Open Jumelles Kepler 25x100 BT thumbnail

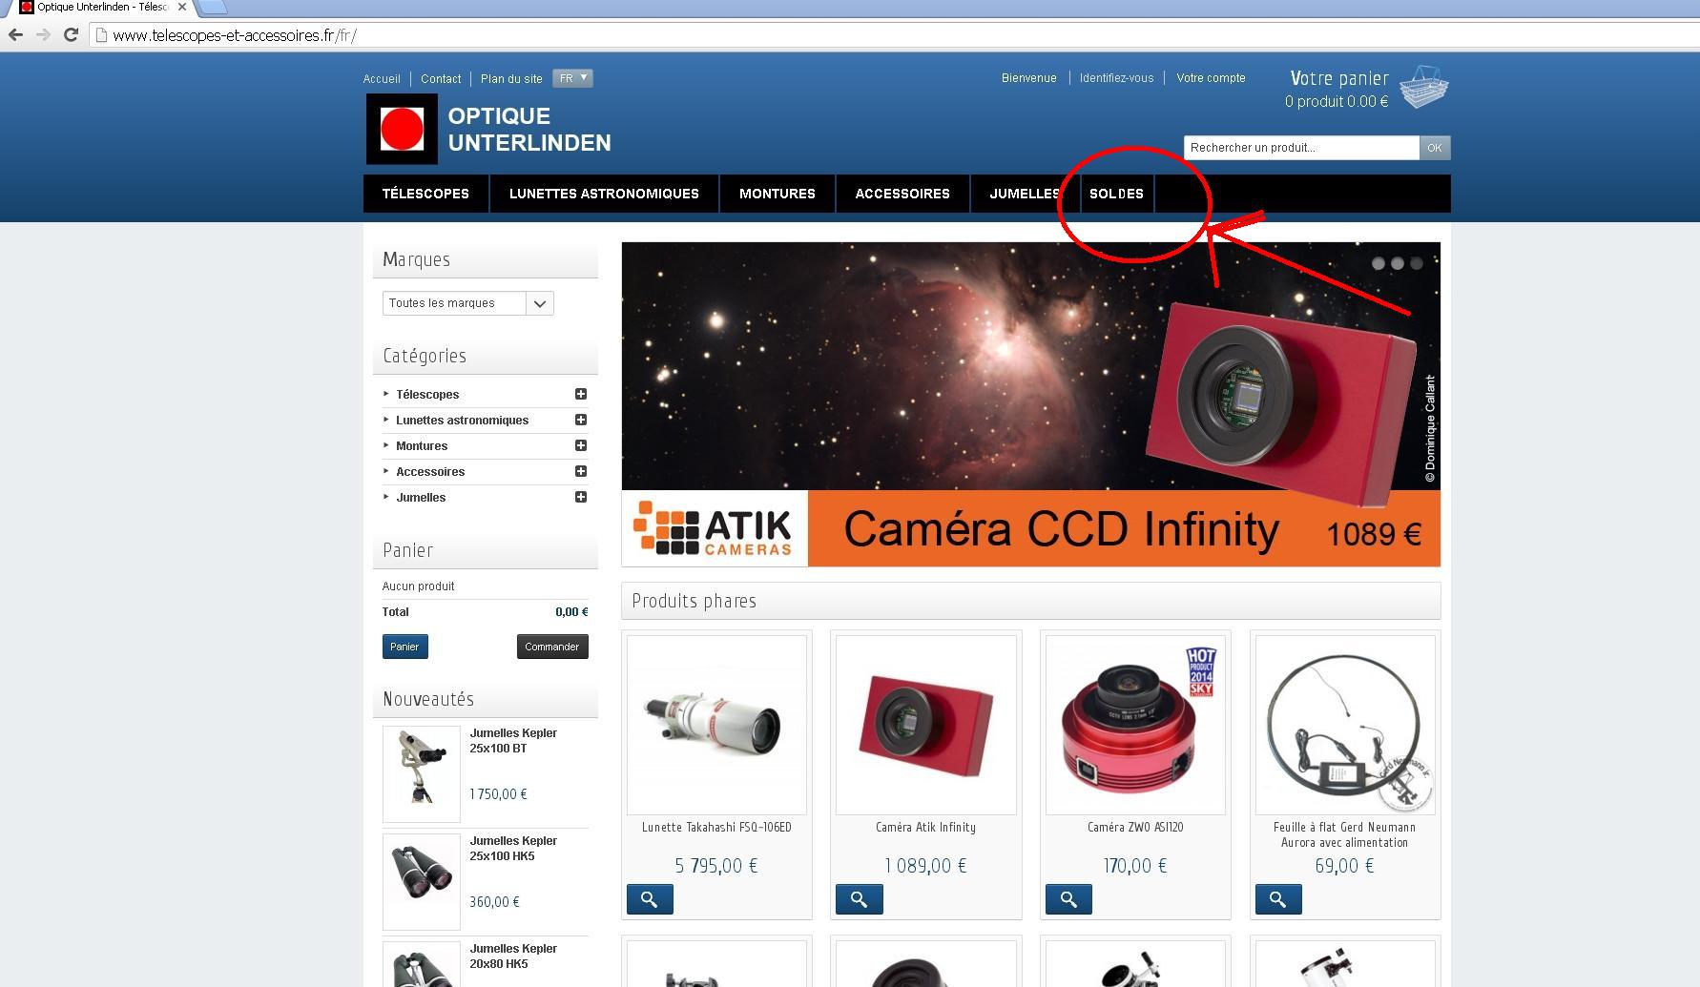tap(422, 774)
